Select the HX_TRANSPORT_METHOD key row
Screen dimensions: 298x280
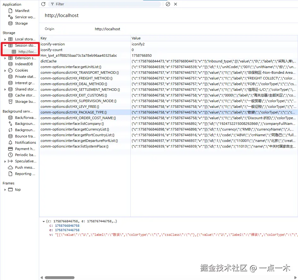coord(85,73)
